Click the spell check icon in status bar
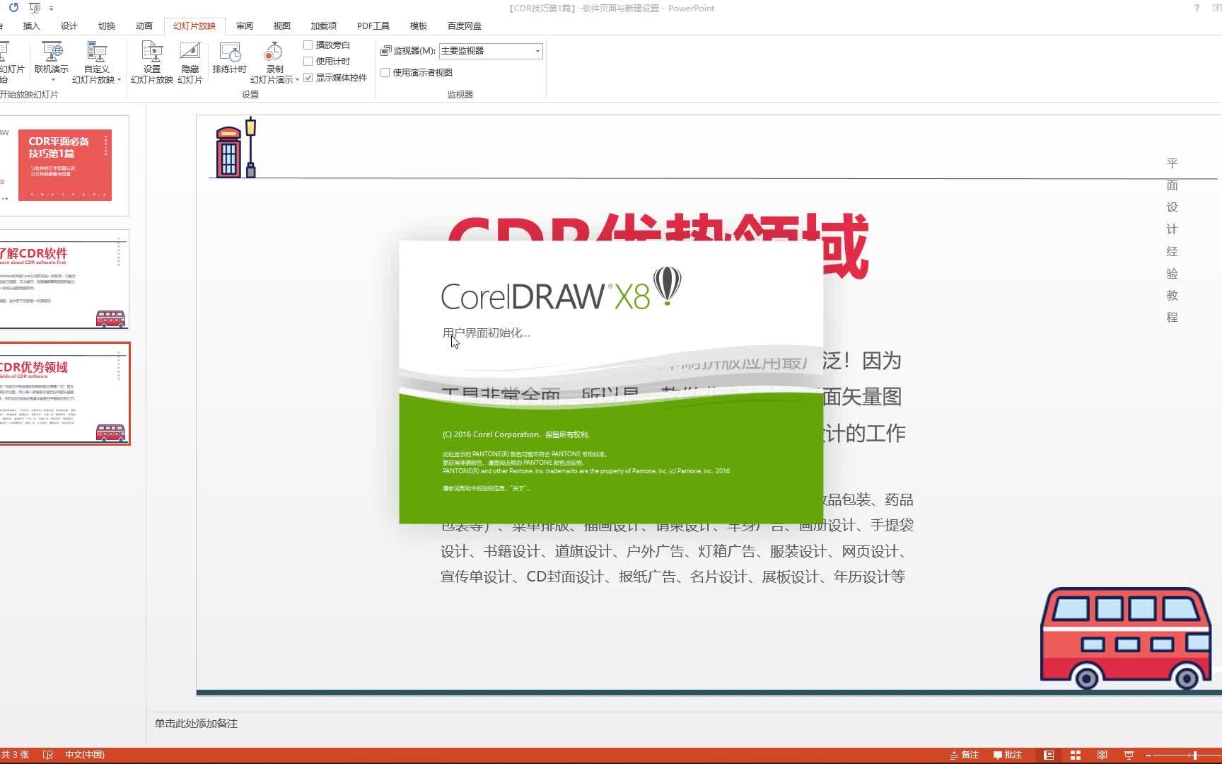The image size is (1222, 764). point(48,755)
